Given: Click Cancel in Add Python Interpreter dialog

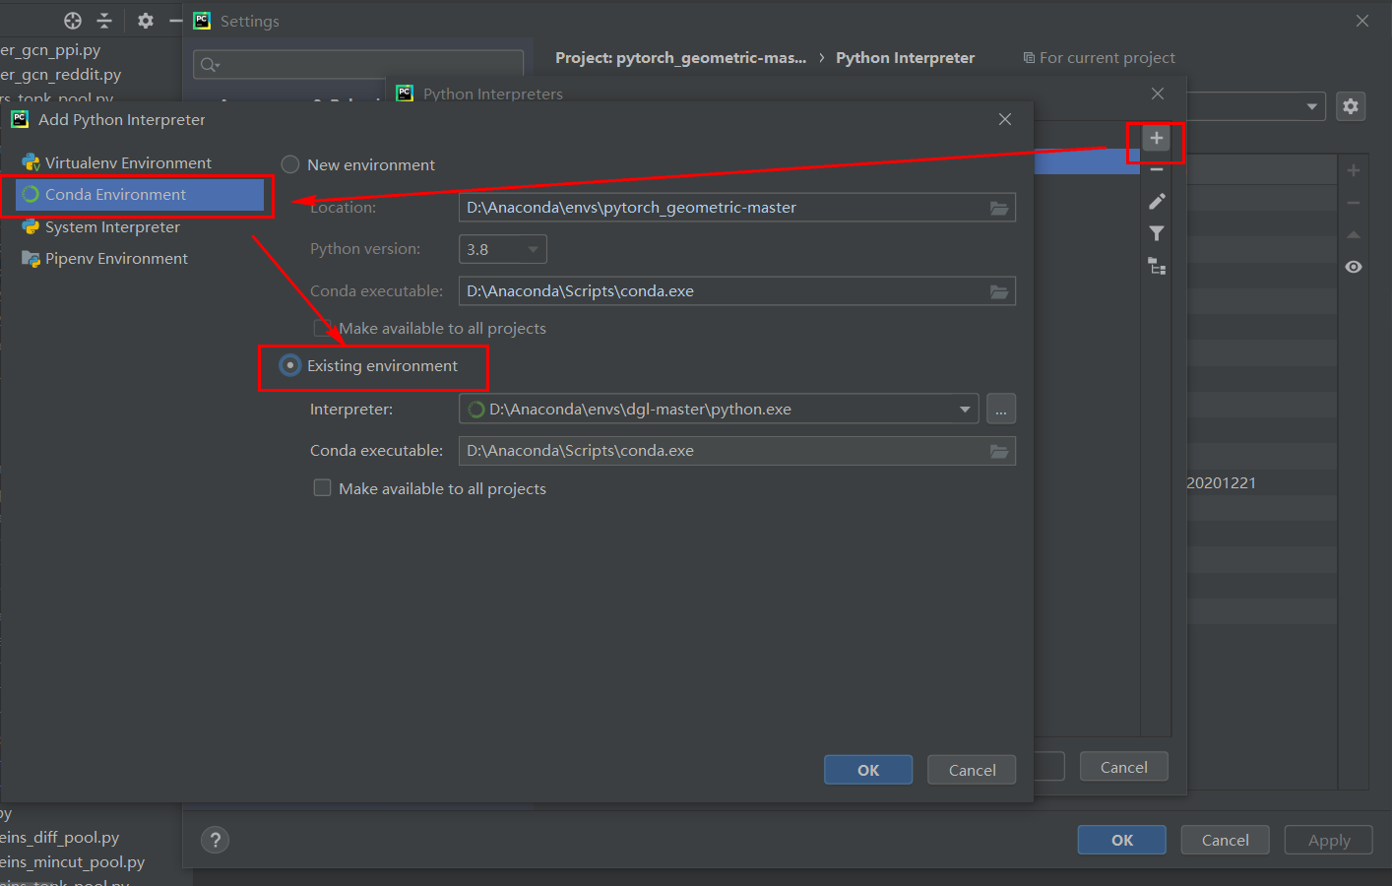Looking at the screenshot, I should coord(972,770).
